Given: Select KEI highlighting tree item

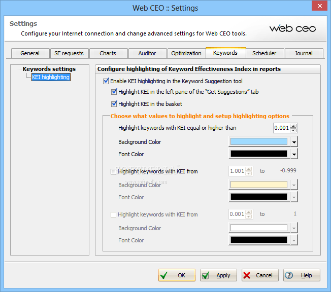Looking at the screenshot, I should click(x=51, y=77).
